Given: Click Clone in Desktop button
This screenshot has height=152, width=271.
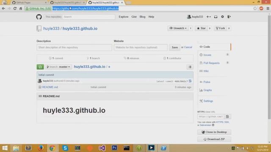Looking at the screenshot, I should [x=214, y=132].
